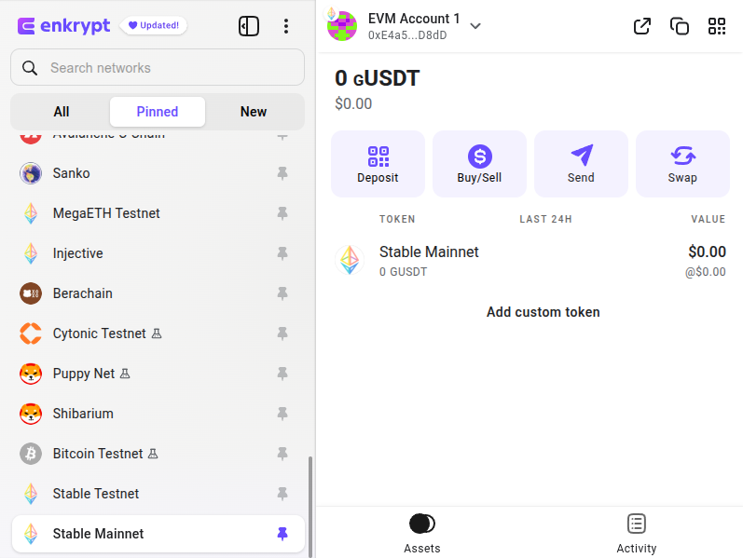Image resolution: width=743 pixels, height=558 pixels.
Task: Select the Injective network
Action: pos(158,253)
